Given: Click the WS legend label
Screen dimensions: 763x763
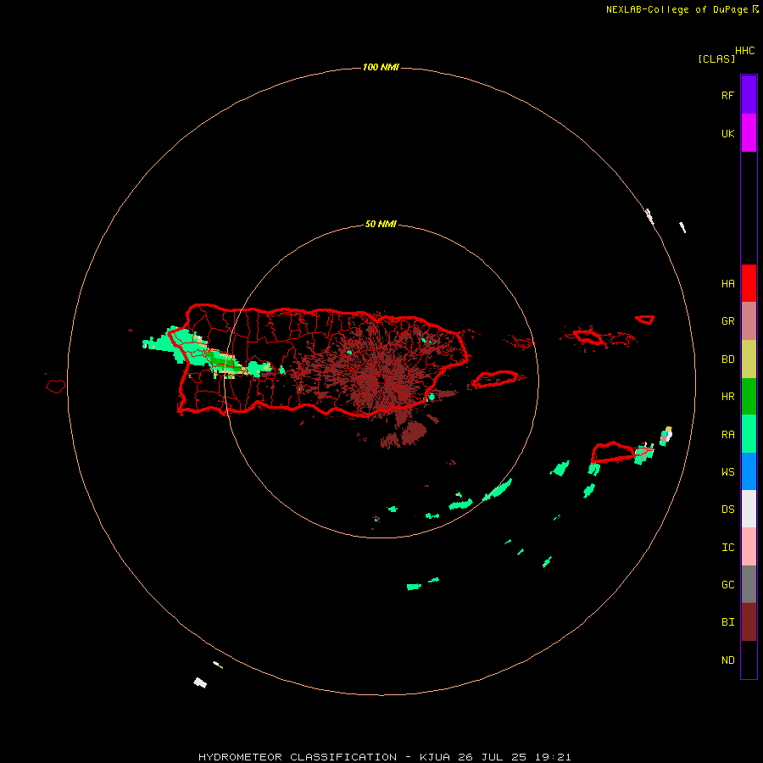Looking at the screenshot, I should point(727,471).
